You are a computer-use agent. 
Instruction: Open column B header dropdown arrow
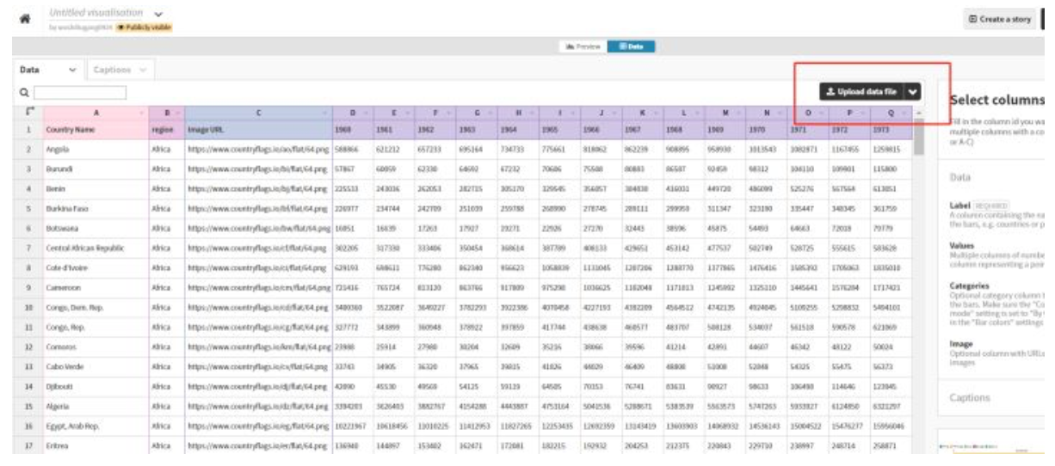178,113
